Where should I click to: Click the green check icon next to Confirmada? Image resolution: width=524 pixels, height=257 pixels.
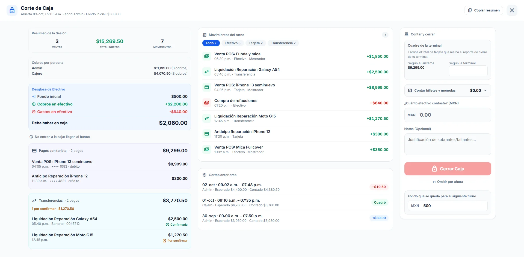(167, 225)
